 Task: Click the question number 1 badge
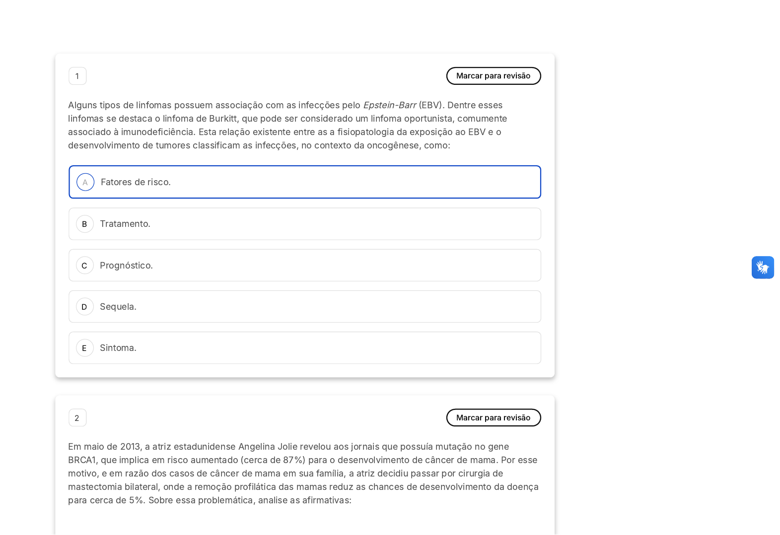[x=77, y=76]
